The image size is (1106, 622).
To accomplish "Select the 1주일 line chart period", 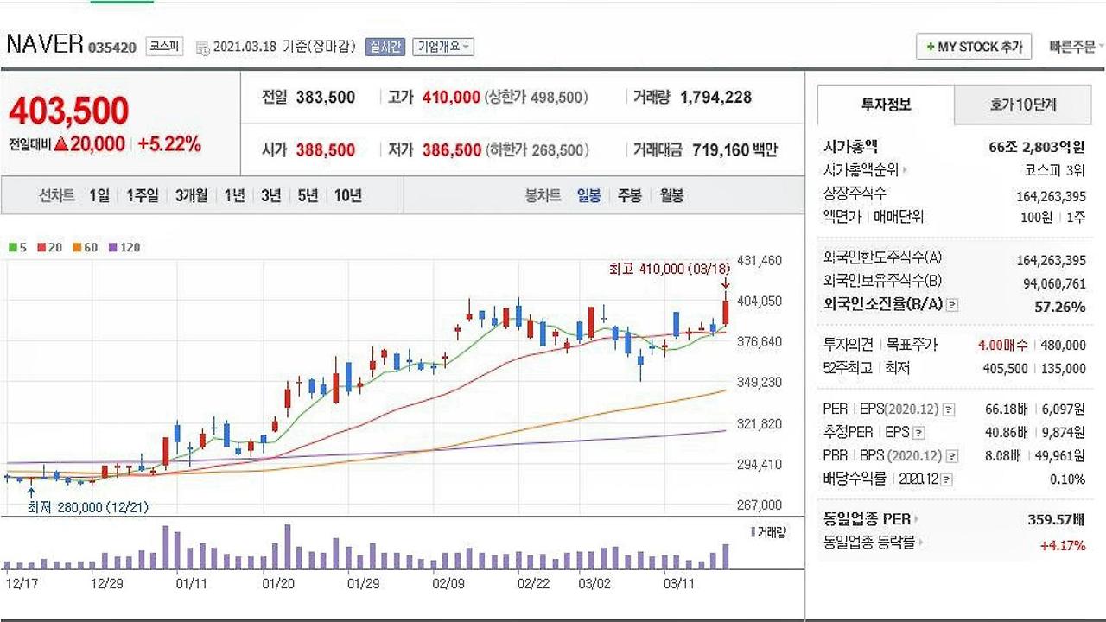I will (143, 195).
